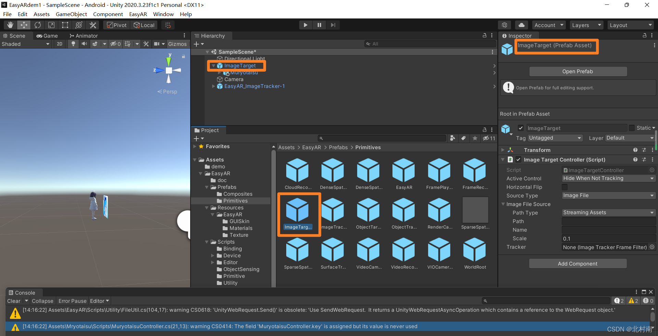Open the Layout dropdown
The image size is (658, 336).
pos(631,25)
